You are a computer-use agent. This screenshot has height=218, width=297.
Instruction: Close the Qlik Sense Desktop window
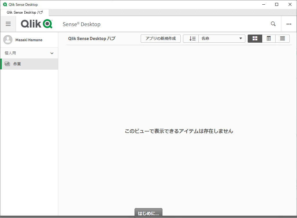point(290,4)
